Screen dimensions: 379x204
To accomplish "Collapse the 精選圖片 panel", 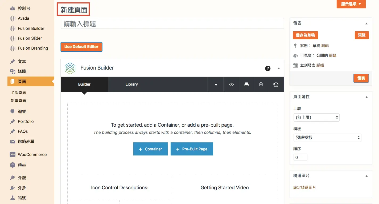I will [x=366, y=176].
